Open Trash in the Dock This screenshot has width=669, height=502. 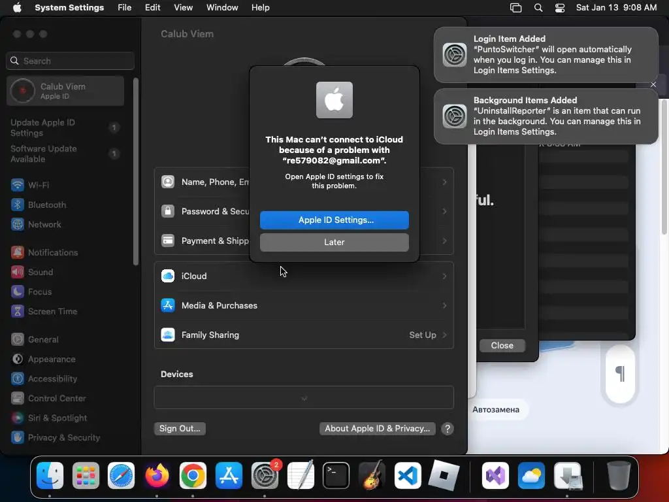618,476
